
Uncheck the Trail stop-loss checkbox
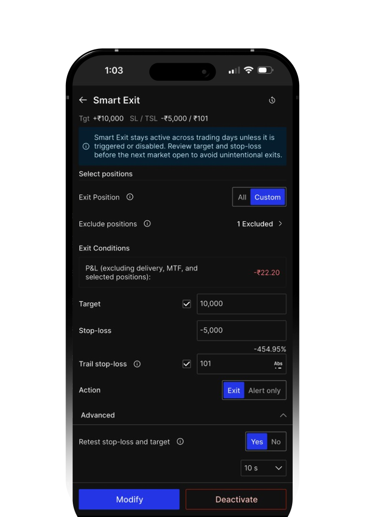pos(187,364)
